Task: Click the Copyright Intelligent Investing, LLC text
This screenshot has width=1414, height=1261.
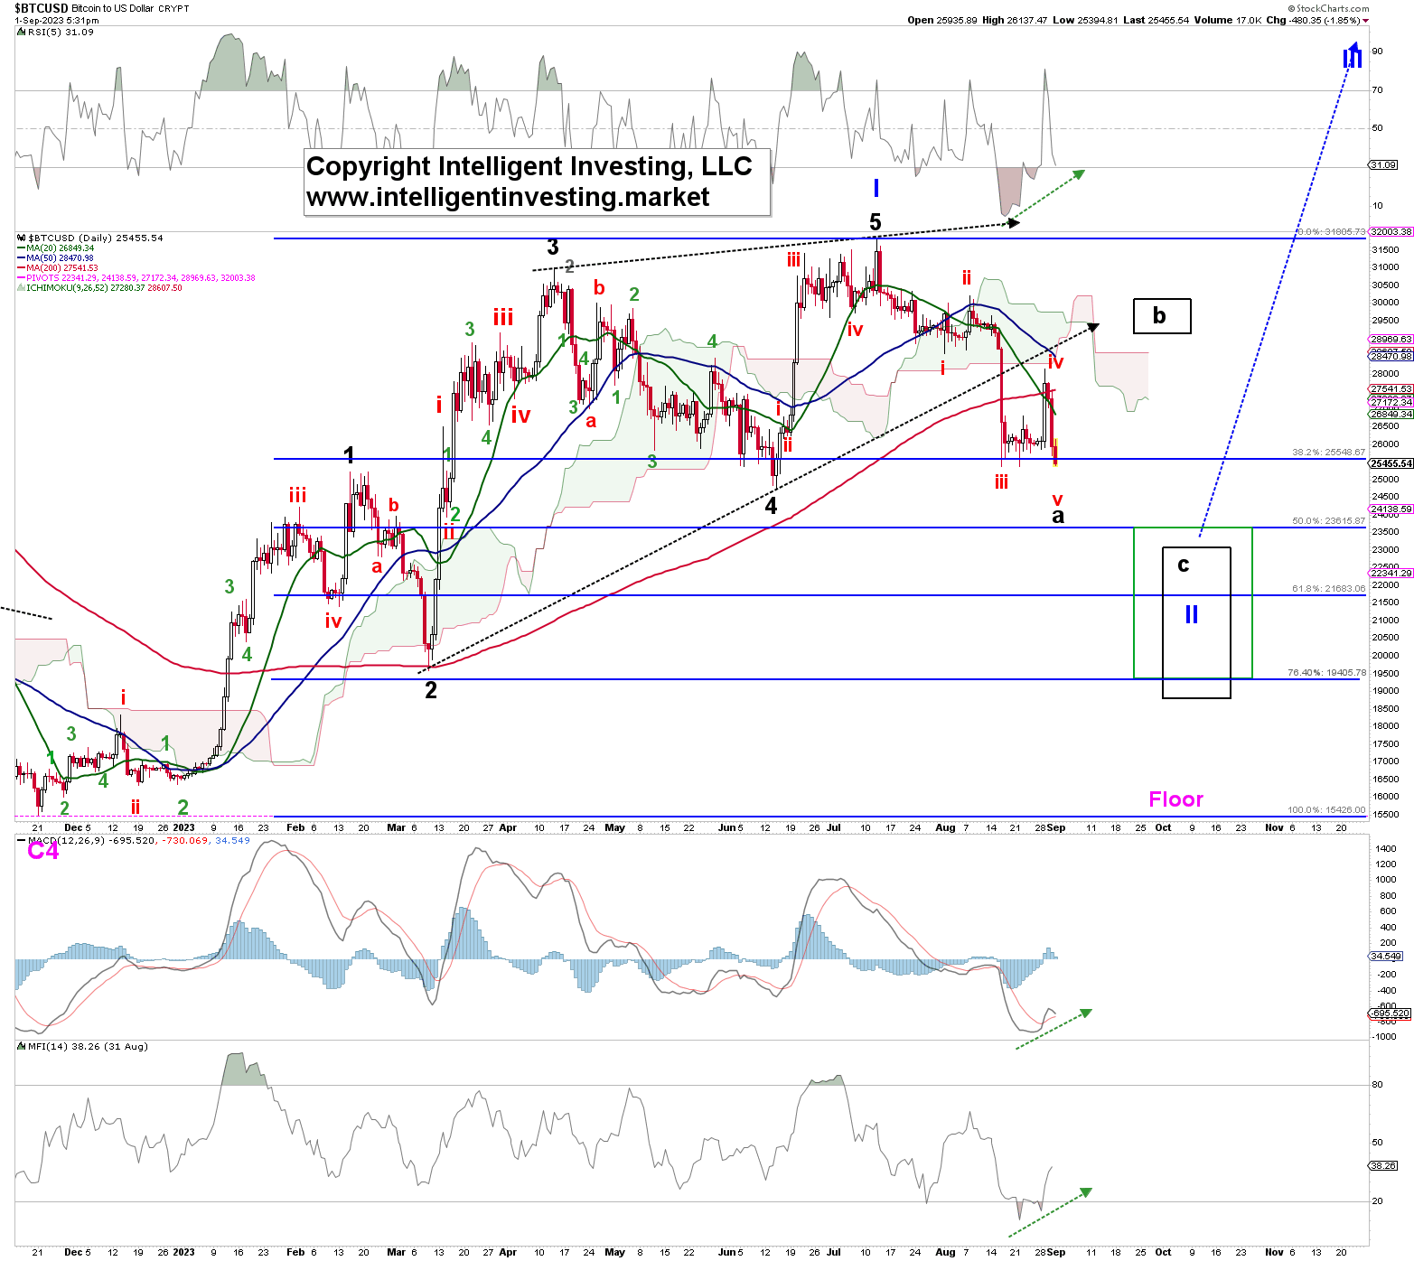Action: pos(529,166)
